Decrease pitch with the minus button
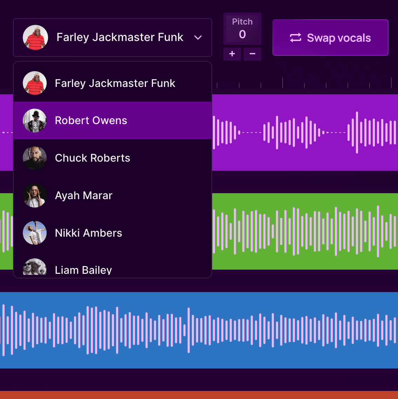The width and height of the screenshot is (398, 399). 252,54
